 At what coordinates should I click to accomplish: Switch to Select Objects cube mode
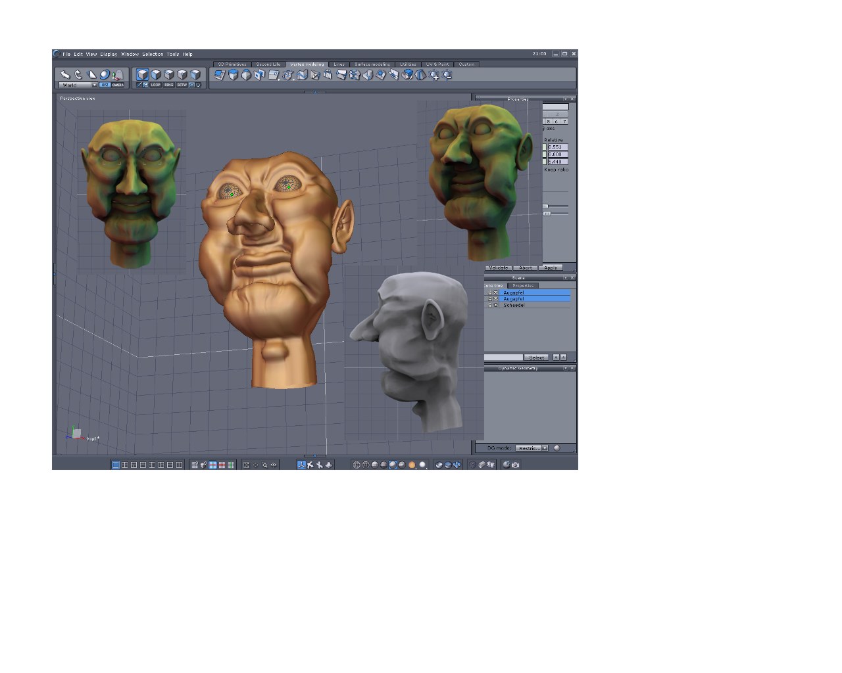[143, 74]
